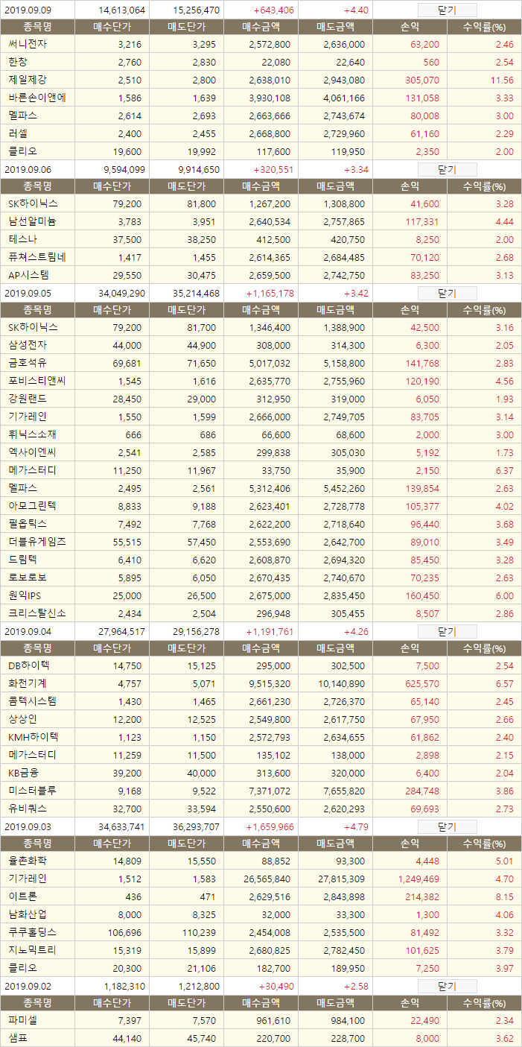Click the buy amount 26,565,840

pos(267,879)
